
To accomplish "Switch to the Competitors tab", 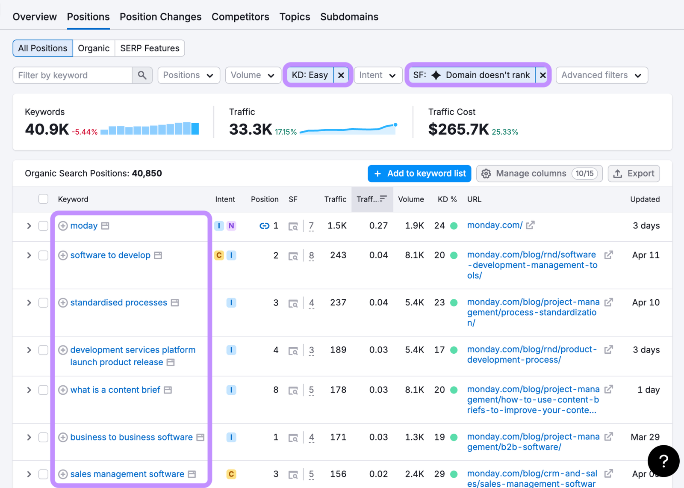I will 240,17.
